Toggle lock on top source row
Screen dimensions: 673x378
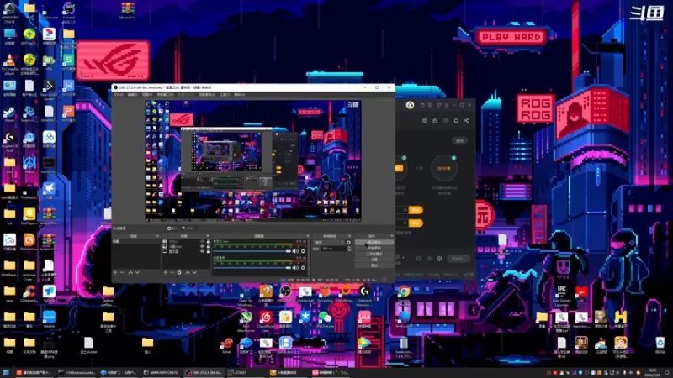(x=209, y=242)
